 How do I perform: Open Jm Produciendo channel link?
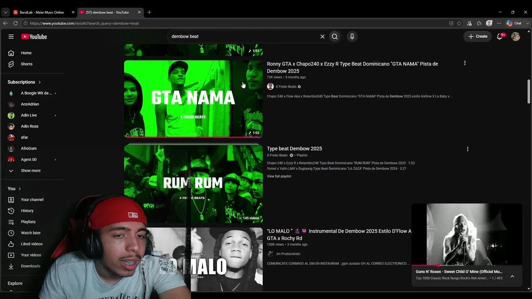tap(288, 254)
